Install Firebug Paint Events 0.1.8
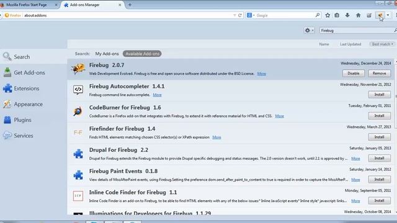This screenshot has width=397, height=223. (x=379, y=180)
